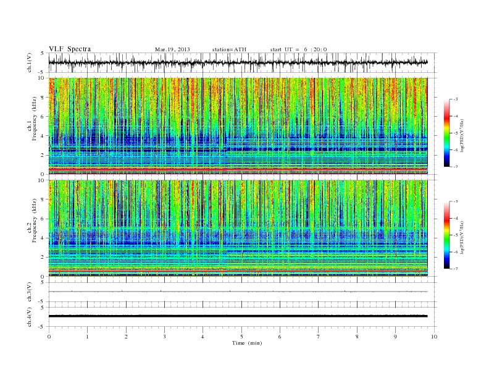Click the ch.2 'Frequency (kHz)' axis label
This screenshot has height=378, width=489.
point(35,220)
